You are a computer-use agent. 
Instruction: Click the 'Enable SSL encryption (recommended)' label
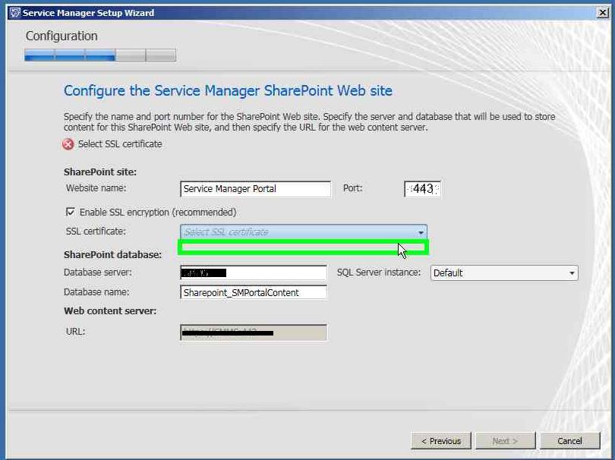point(158,212)
